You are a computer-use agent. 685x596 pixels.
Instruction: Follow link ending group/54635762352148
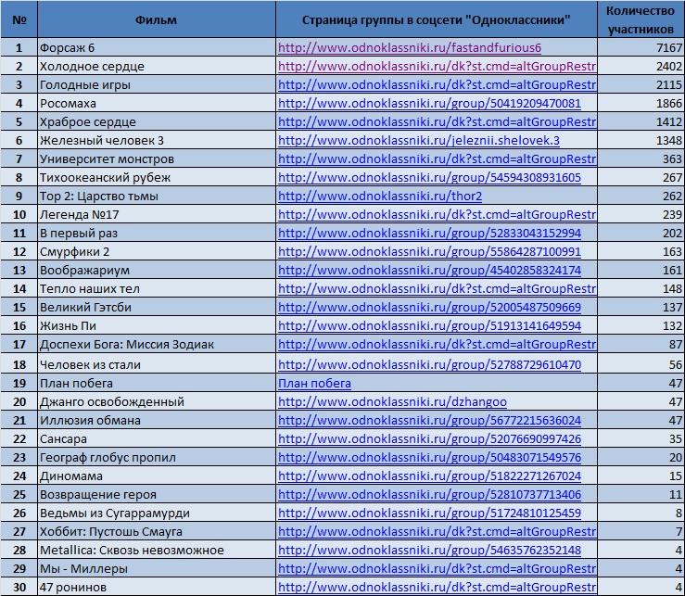coord(429,551)
